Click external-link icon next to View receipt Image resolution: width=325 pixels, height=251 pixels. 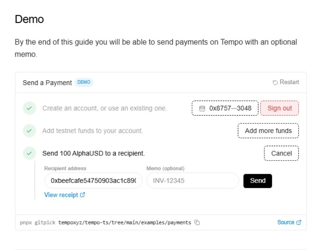tap(83, 195)
